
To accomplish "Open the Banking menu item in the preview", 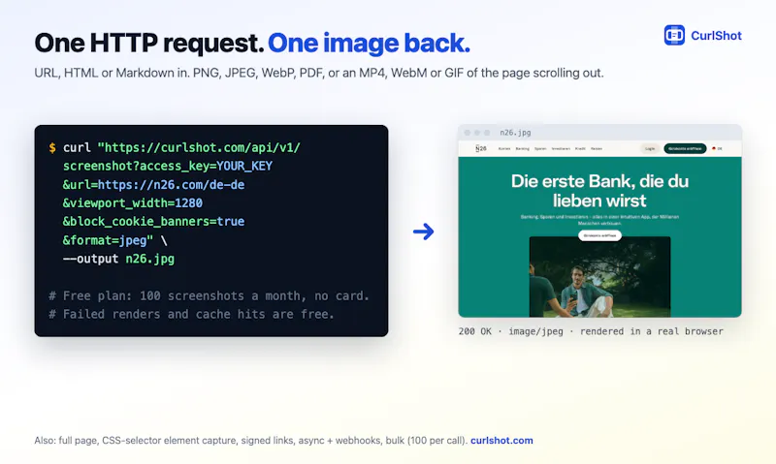I will [x=522, y=149].
